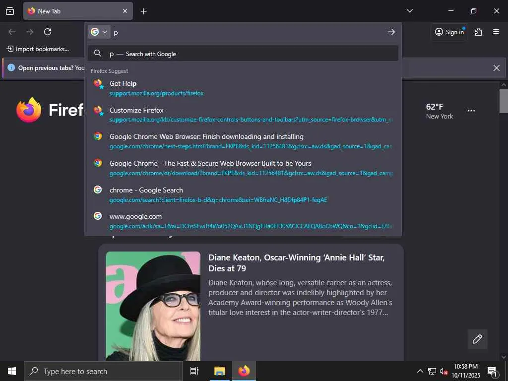Click the info icon in notification bar
The height and width of the screenshot is (381, 508).
[11, 67]
